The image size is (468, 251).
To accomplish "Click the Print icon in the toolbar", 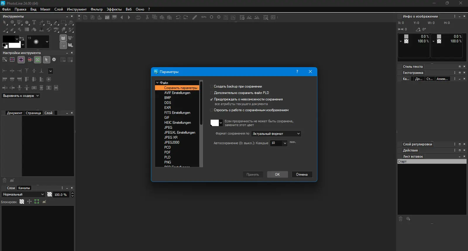I will pyautogui.click(x=138, y=18).
